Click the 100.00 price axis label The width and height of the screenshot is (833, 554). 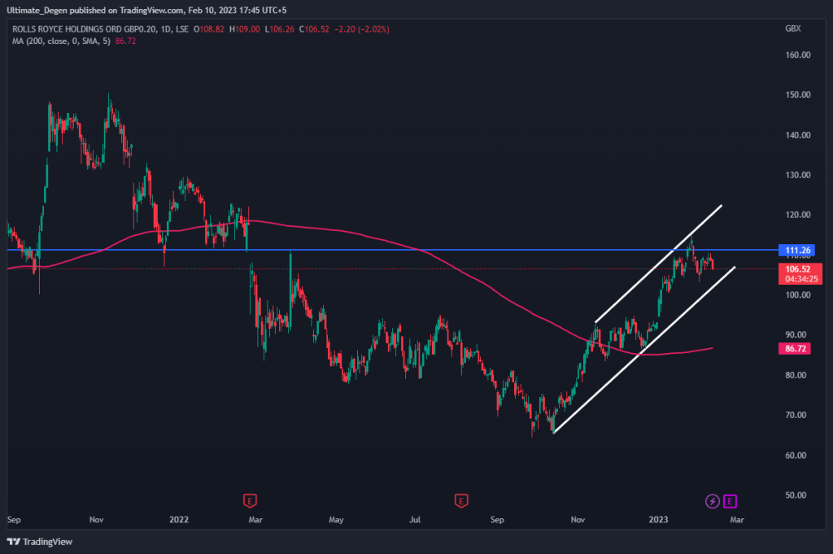click(x=798, y=294)
